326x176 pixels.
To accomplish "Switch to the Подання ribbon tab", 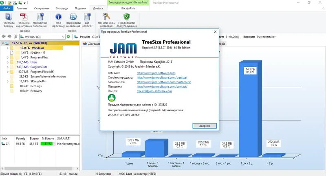I will tap(80, 8).
